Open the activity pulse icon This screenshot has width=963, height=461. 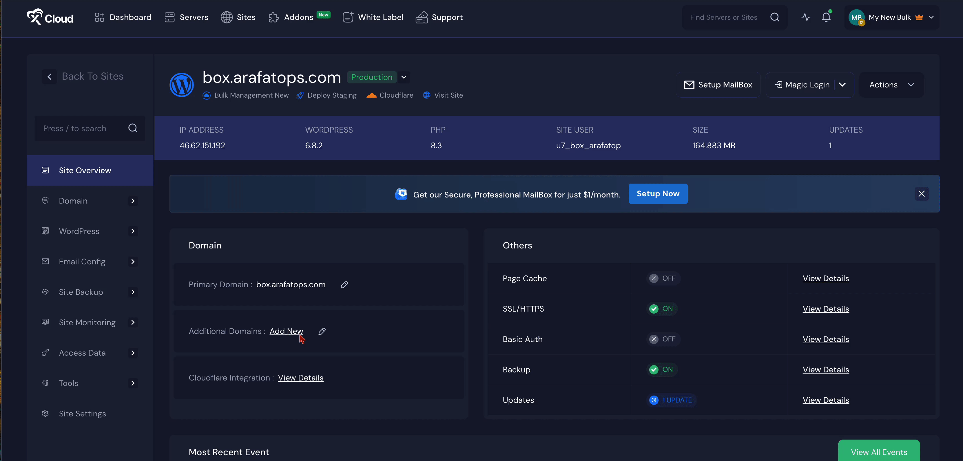806,17
